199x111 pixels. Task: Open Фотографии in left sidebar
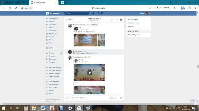53,34
